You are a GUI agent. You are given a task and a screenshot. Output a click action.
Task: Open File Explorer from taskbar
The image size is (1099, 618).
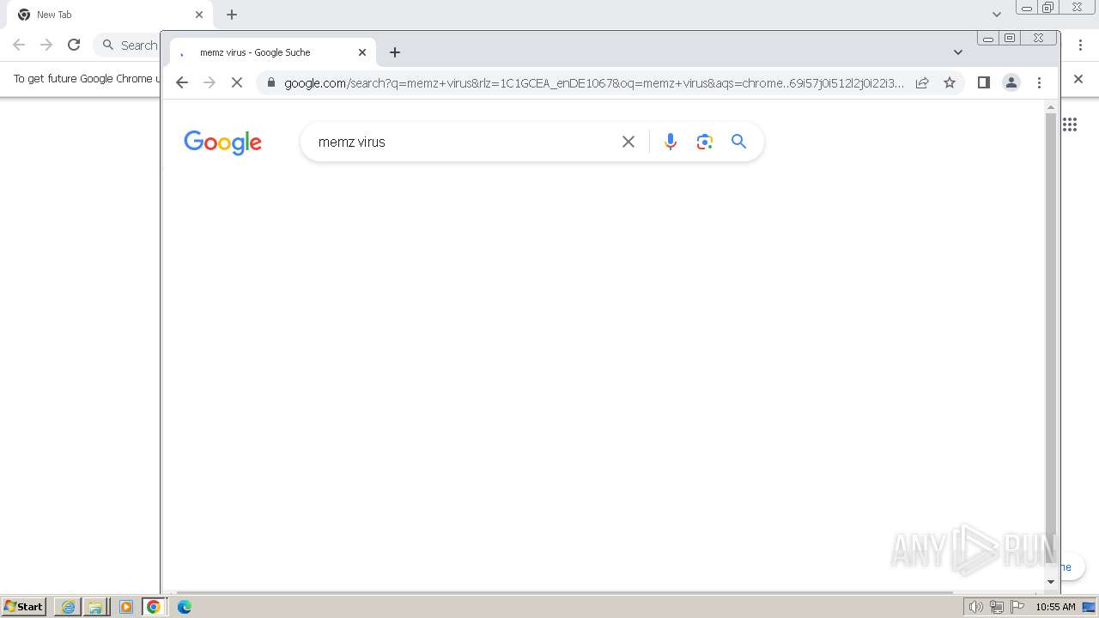point(95,607)
